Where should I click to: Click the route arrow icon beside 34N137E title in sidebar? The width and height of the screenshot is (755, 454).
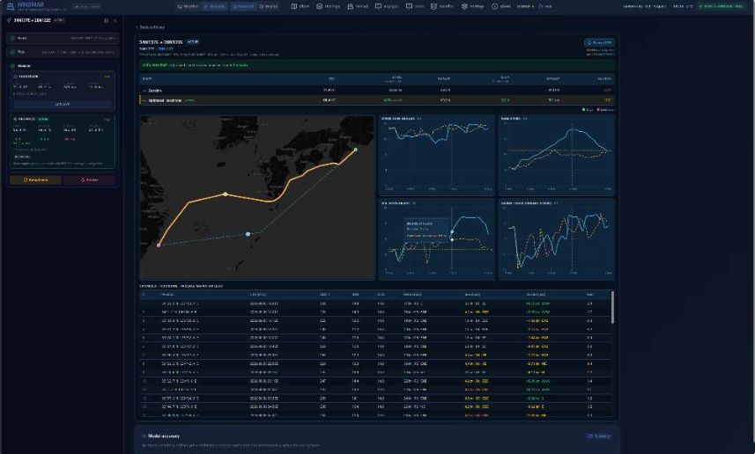9,20
